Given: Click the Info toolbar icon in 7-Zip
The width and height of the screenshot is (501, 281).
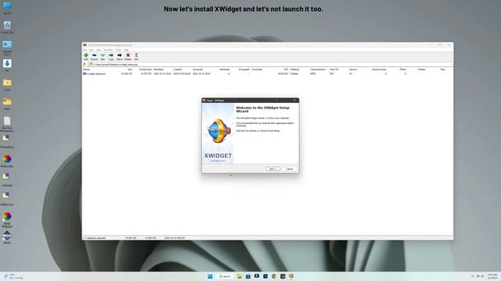Looking at the screenshot, I should [x=136, y=57].
